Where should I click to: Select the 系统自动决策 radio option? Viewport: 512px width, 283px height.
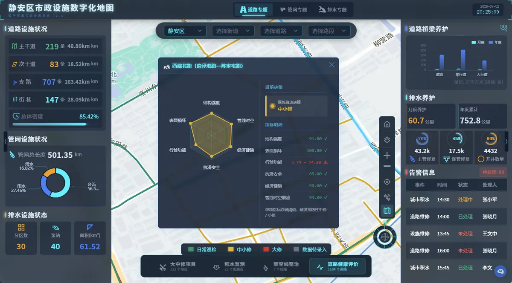[x=272, y=106]
